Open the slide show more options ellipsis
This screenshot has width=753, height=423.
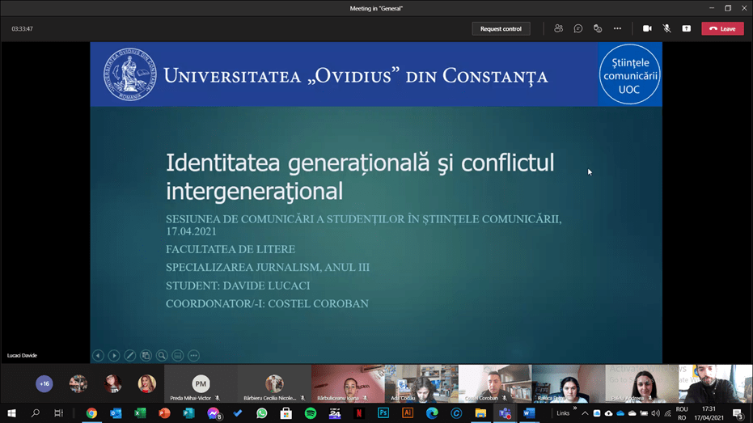coord(193,355)
